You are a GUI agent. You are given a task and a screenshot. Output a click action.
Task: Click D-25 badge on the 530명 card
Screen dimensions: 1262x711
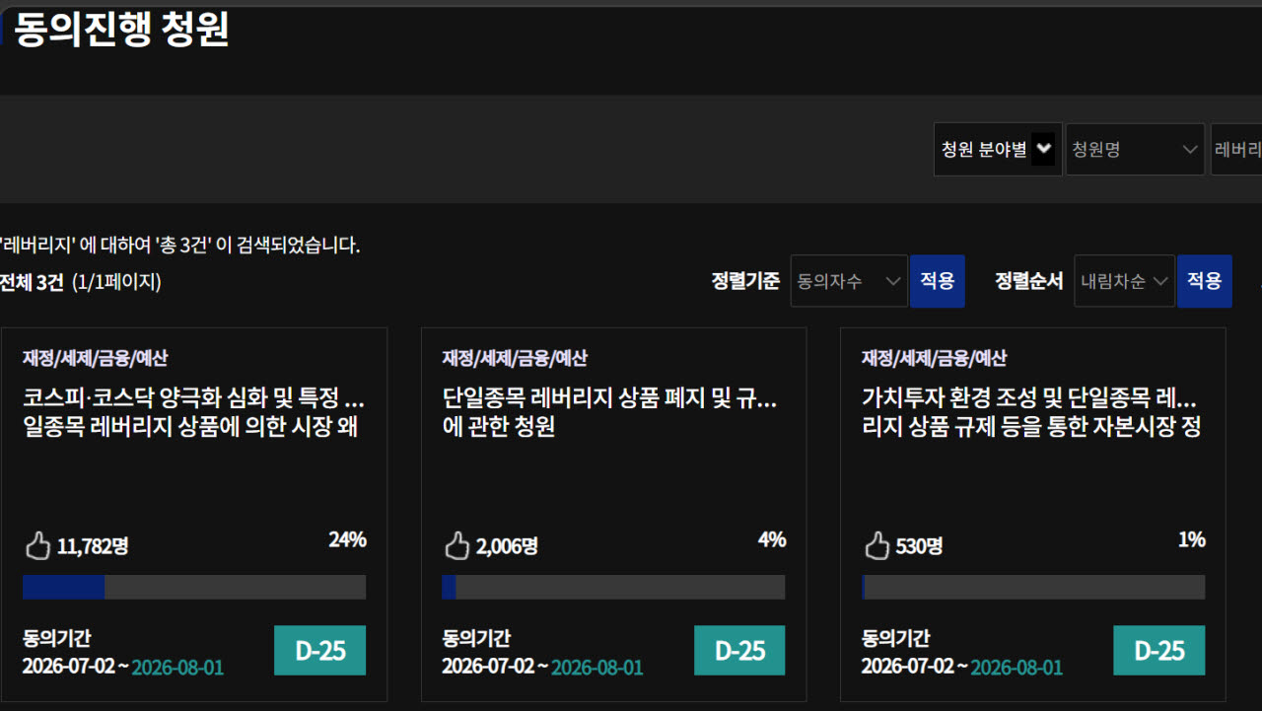tap(1158, 651)
